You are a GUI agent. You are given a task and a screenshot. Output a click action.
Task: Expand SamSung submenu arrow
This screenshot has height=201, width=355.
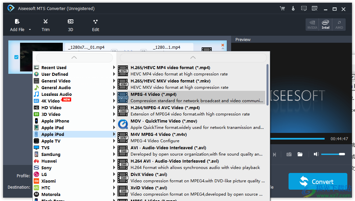coord(114,154)
